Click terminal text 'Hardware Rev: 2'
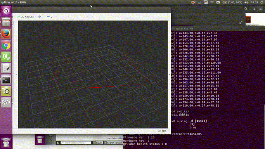The width and height of the screenshot is (265, 149). click(x=136, y=141)
